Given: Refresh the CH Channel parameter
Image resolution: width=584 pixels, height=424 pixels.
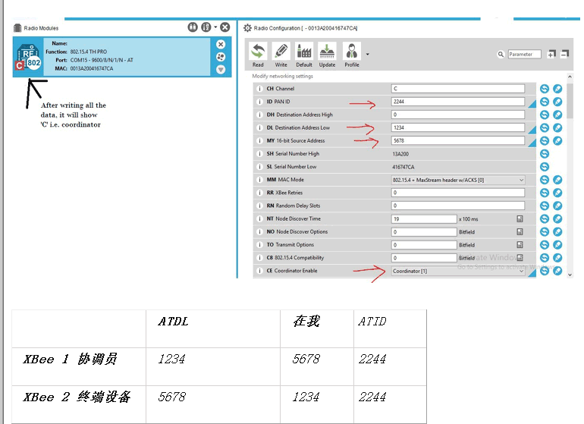Looking at the screenshot, I should click(x=545, y=89).
